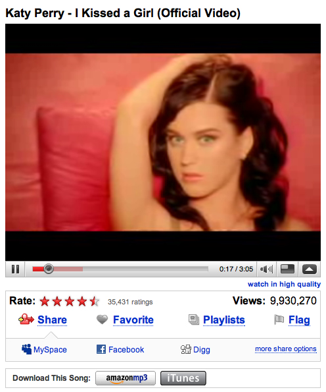Open the watch in high quality link
The image size is (326, 392).
click(284, 284)
